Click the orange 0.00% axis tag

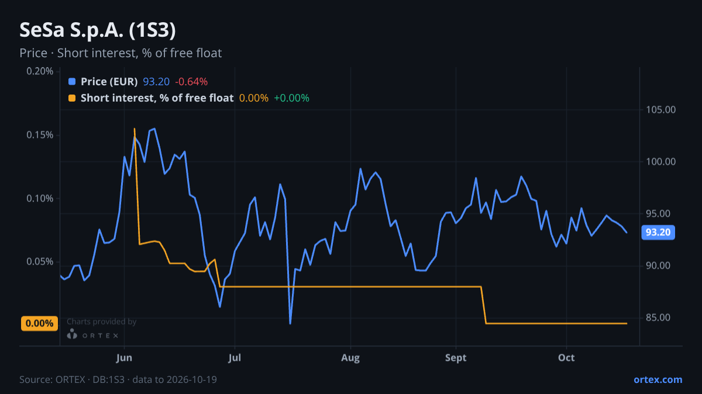[x=40, y=323]
